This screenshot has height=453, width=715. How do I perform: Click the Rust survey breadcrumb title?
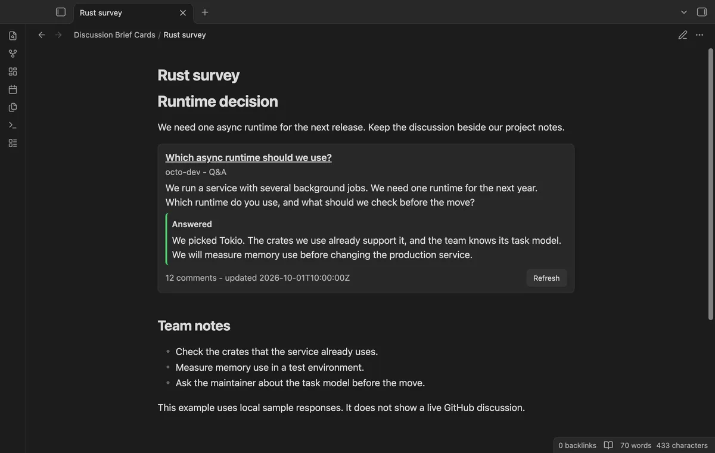(x=185, y=35)
